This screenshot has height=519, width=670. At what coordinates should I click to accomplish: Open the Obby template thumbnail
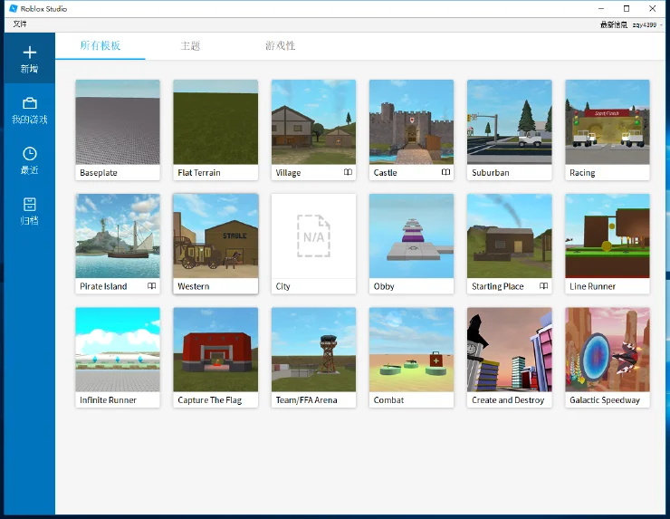[411, 236]
